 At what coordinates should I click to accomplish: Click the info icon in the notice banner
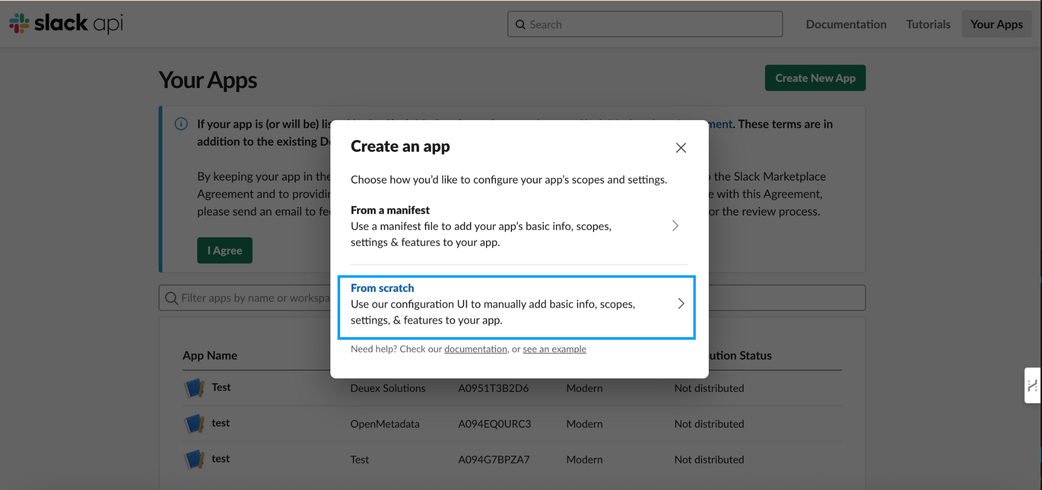coord(181,124)
